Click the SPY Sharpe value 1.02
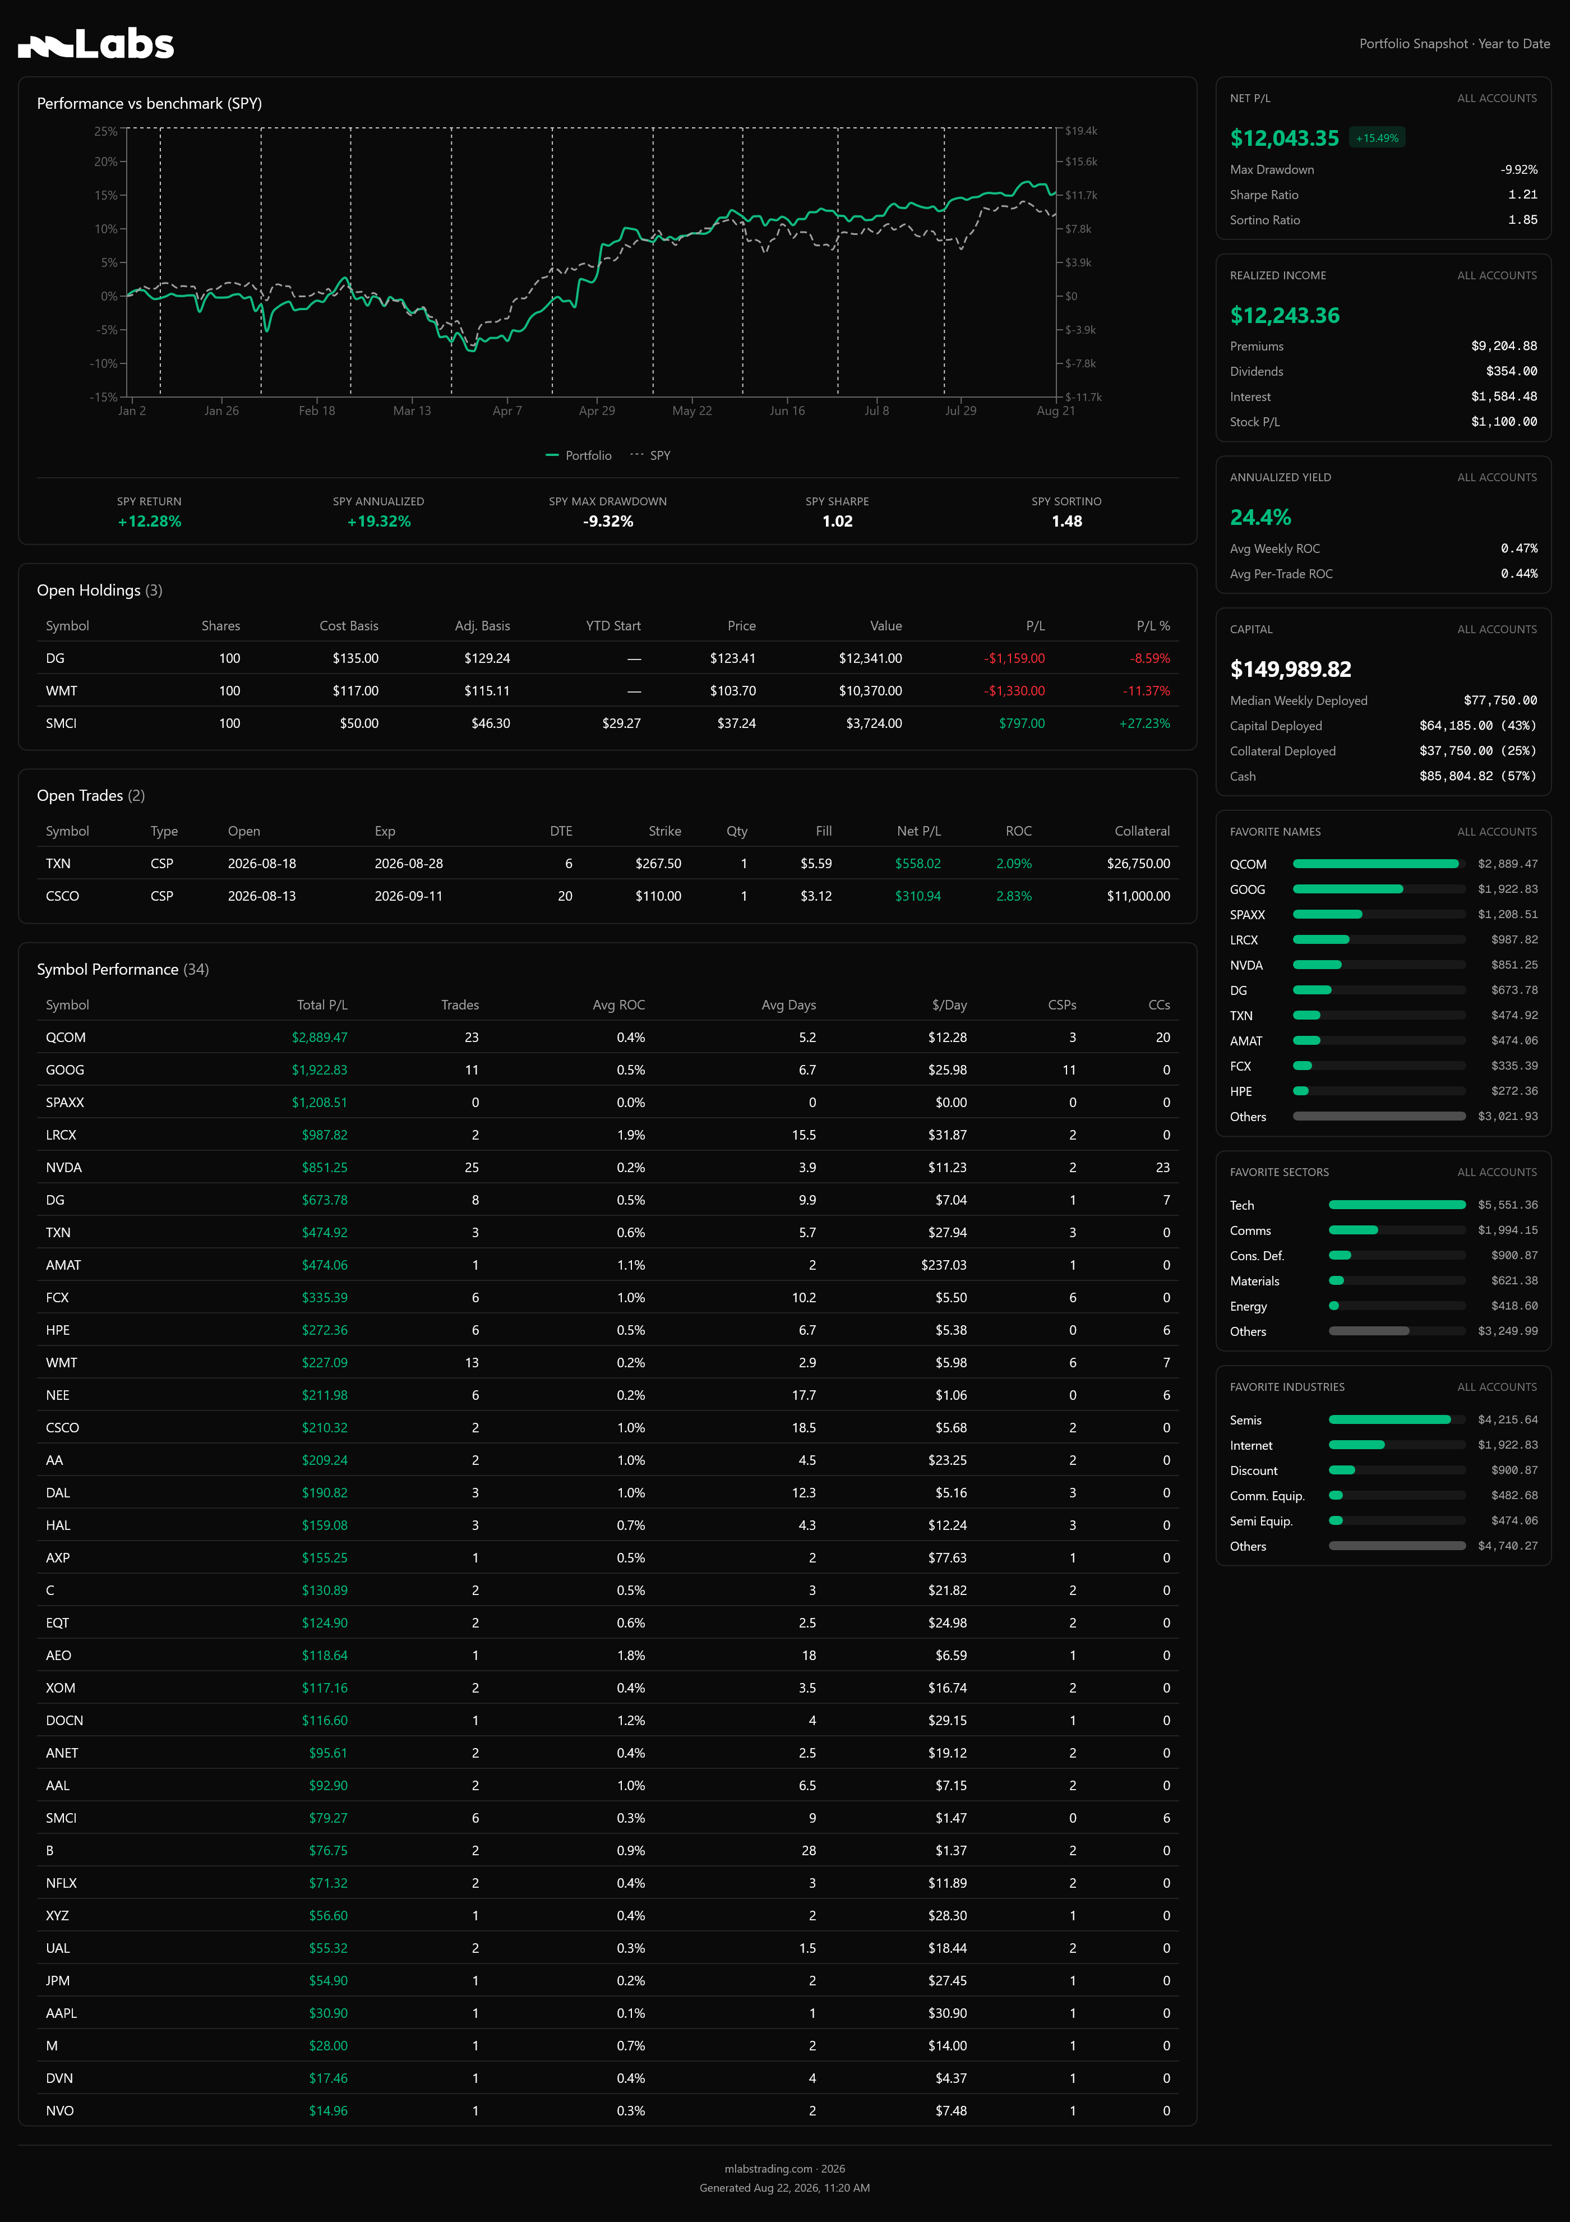This screenshot has width=1570, height=2222. tap(838, 522)
